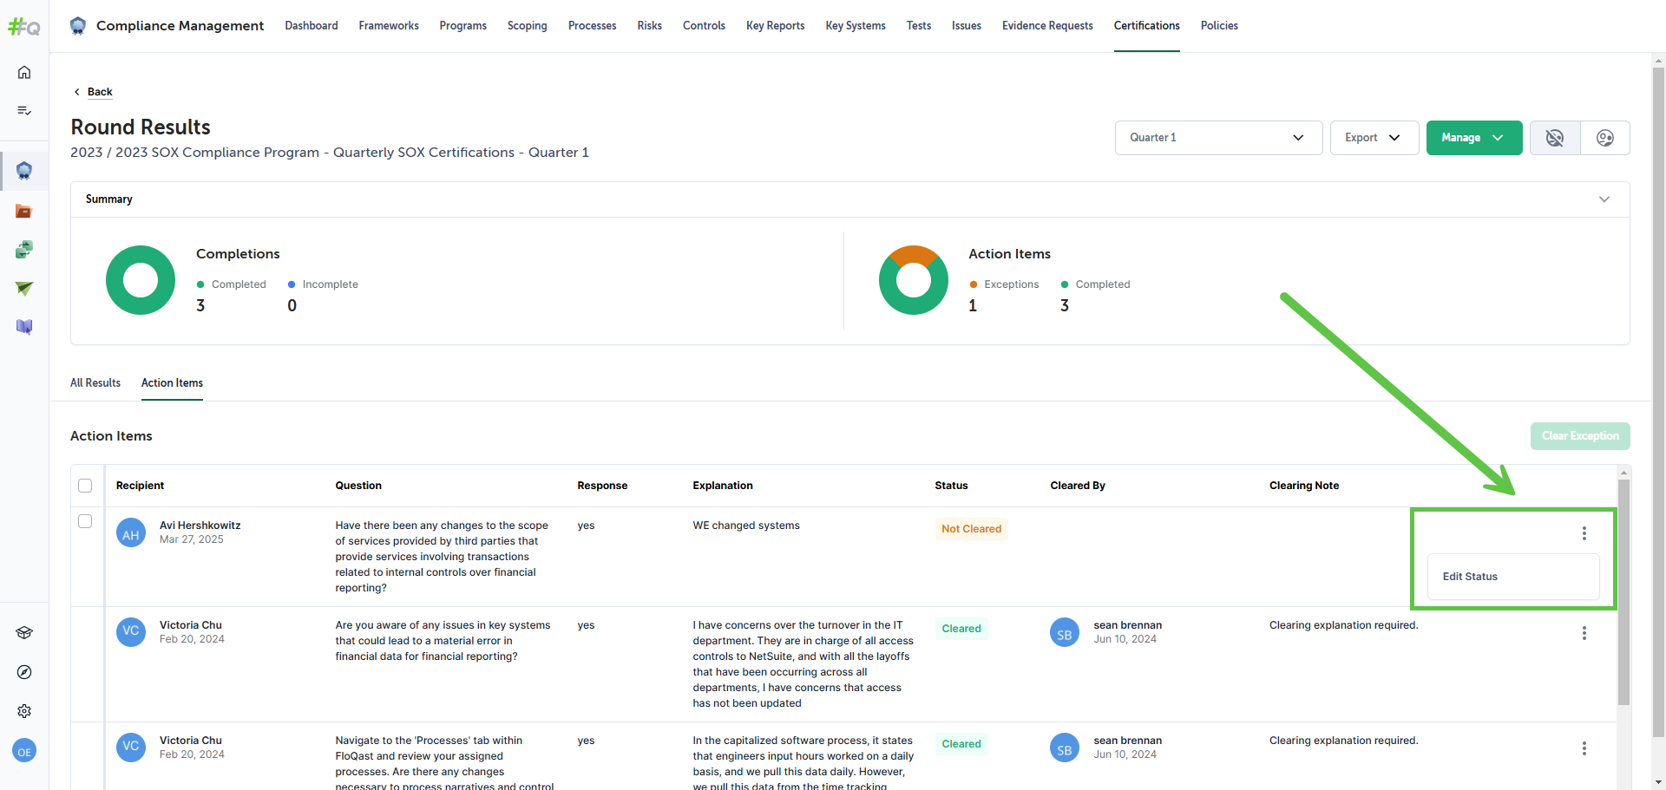This screenshot has height=790, width=1666.
Task: Click the Compliance Management header badge icon
Action: [x=78, y=26]
